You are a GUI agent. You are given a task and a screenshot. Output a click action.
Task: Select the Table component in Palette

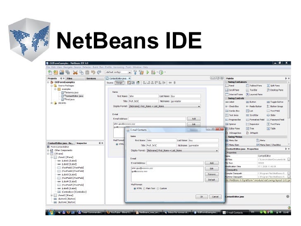pyautogui.click(x=271, y=129)
